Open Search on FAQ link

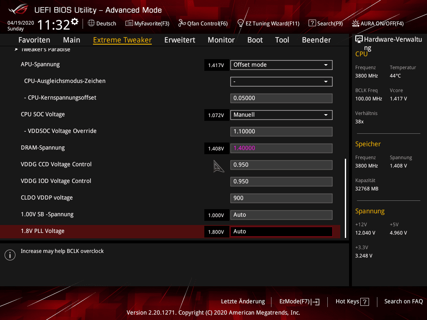click(x=403, y=302)
